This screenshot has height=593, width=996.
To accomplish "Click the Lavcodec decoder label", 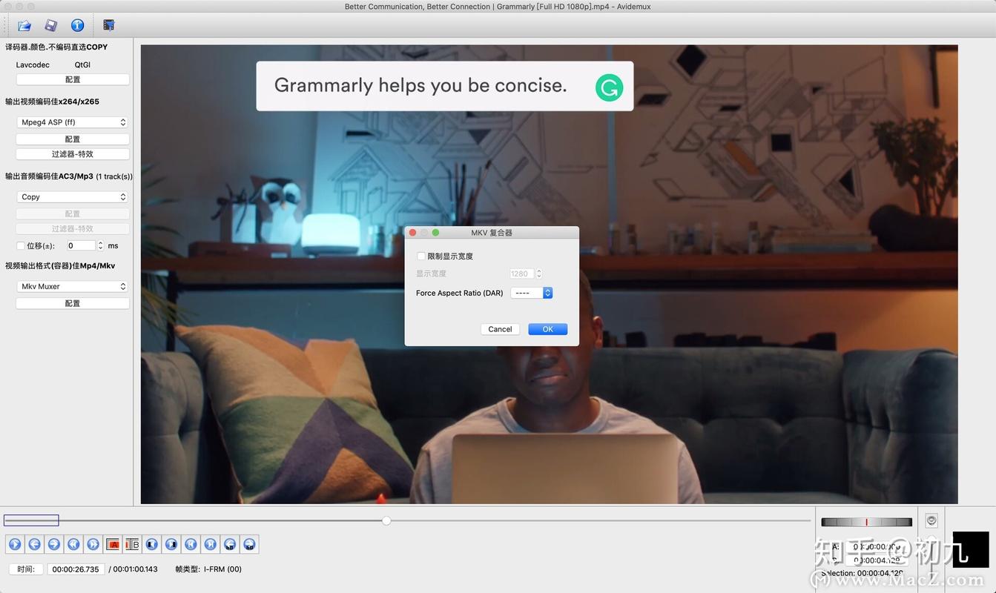I will [33, 65].
